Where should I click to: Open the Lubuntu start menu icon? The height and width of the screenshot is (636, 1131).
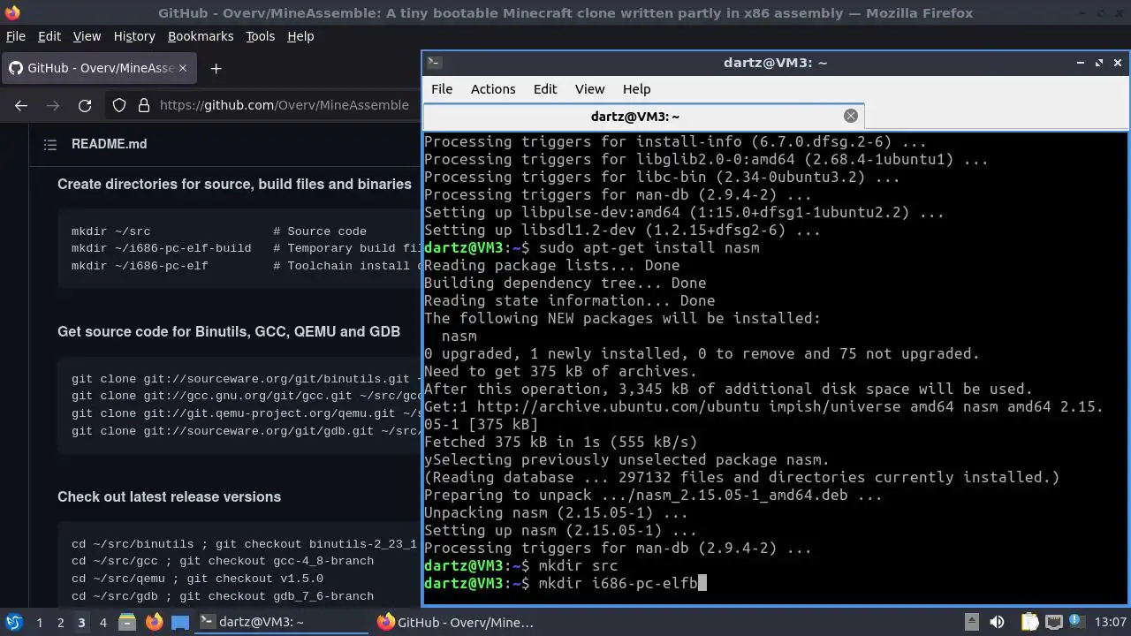tap(13, 622)
